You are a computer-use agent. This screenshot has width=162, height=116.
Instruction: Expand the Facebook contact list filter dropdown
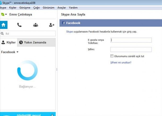point(18,52)
